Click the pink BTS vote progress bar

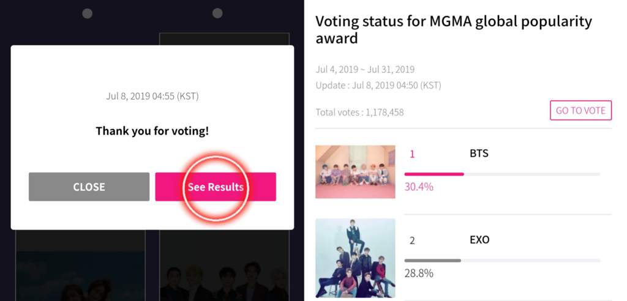(x=502, y=174)
